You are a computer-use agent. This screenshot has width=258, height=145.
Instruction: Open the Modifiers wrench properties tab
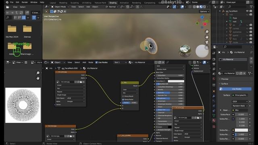click(x=214, y=96)
